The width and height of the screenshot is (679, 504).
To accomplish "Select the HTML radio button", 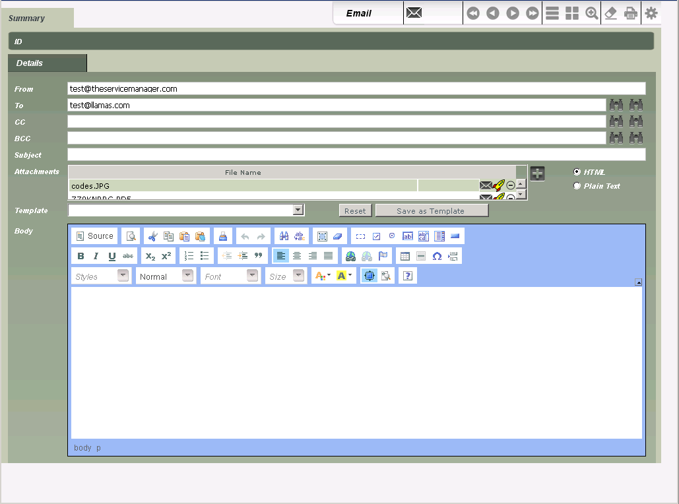I will tap(577, 172).
